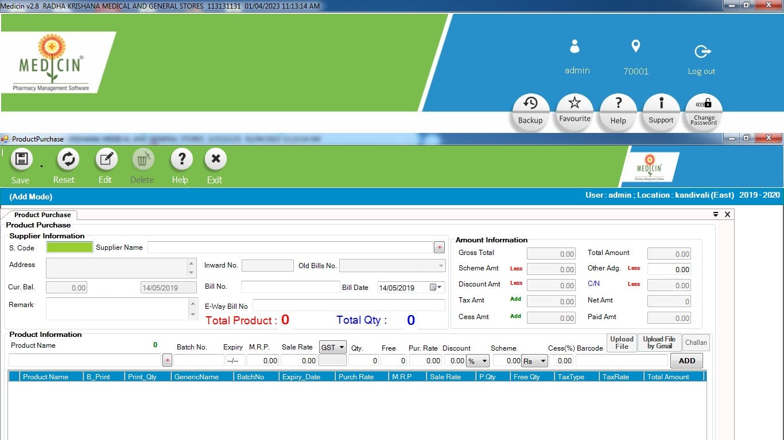Expand the Old Bills No. dropdown
The image size is (784, 440).
pos(440,265)
